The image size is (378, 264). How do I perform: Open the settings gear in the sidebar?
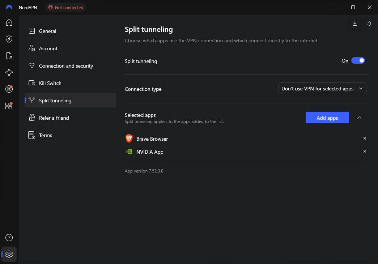pyautogui.click(x=8, y=254)
